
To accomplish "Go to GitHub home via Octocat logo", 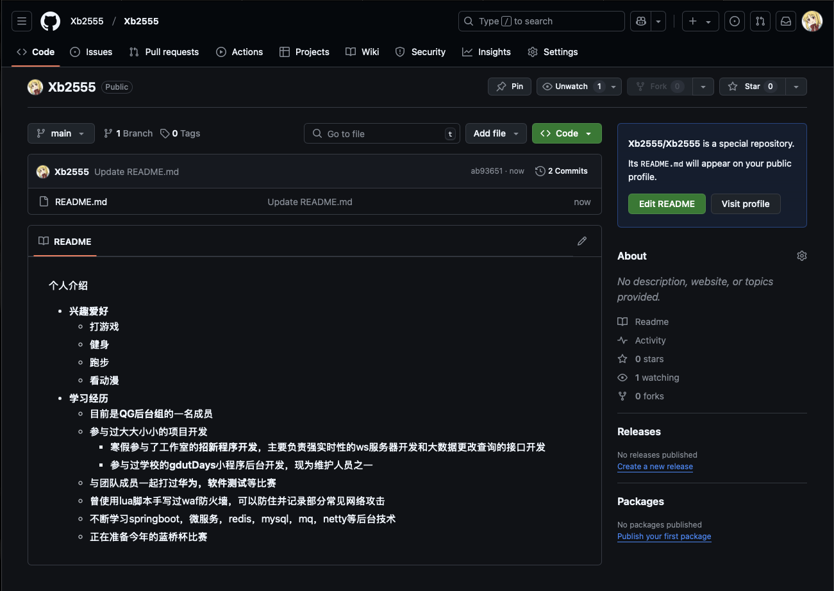I will tap(51, 21).
